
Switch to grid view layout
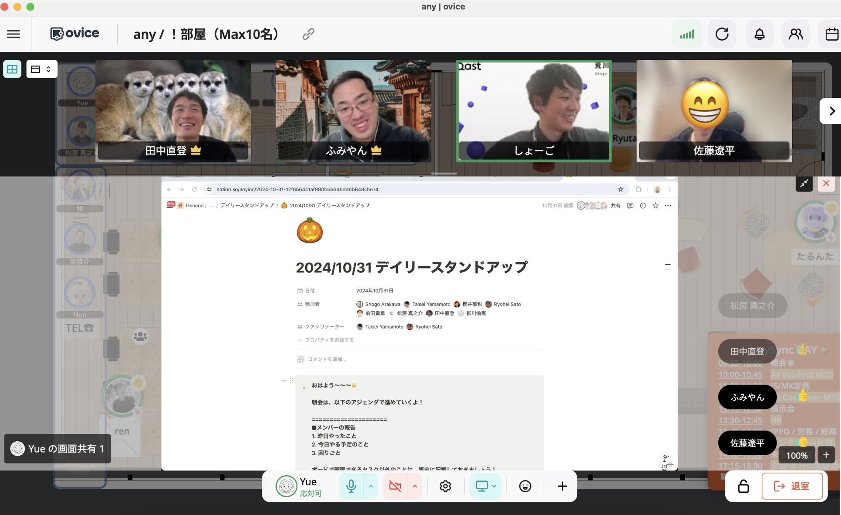pyautogui.click(x=12, y=69)
